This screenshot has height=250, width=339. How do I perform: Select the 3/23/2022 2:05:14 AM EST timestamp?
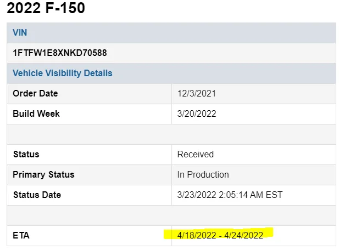click(230, 195)
